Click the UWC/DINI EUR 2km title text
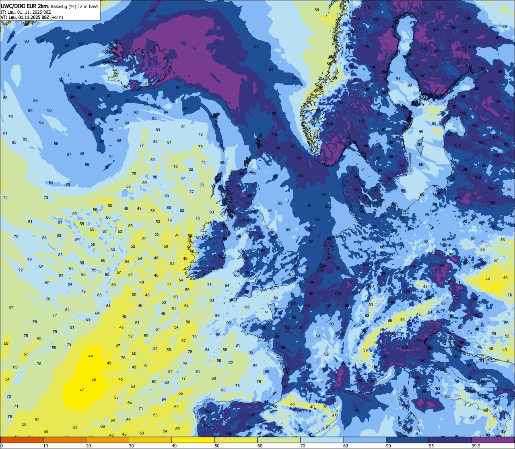 [24, 6]
